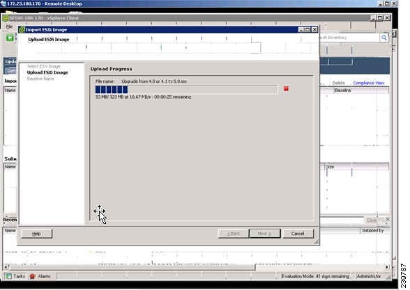Click the Clear button in Recent Tasks
The image size is (410, 290).
coord(372,220)
